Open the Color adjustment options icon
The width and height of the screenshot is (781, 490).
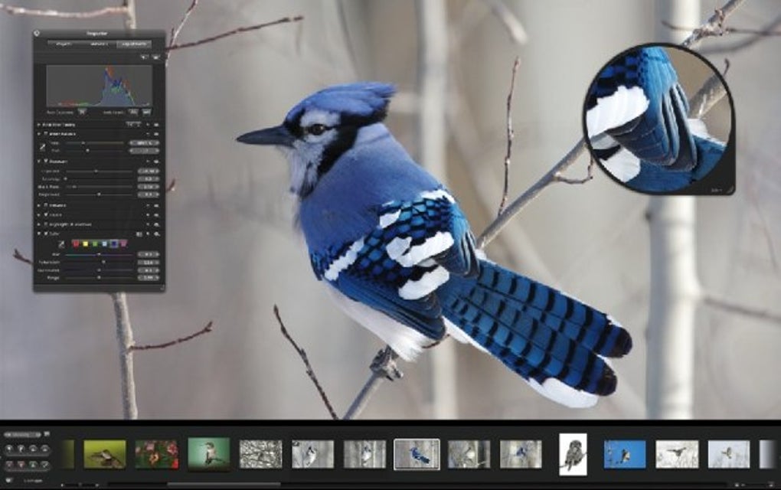pos(139,234)
